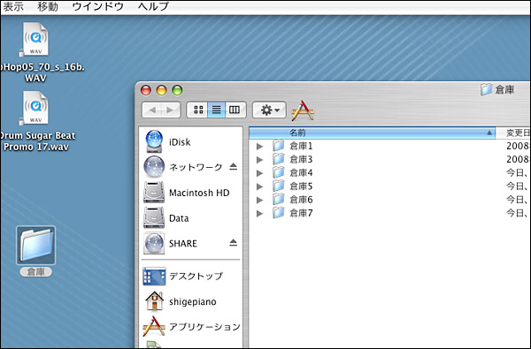Click the 倉庫1 folder icon

[x=279, y=146]
